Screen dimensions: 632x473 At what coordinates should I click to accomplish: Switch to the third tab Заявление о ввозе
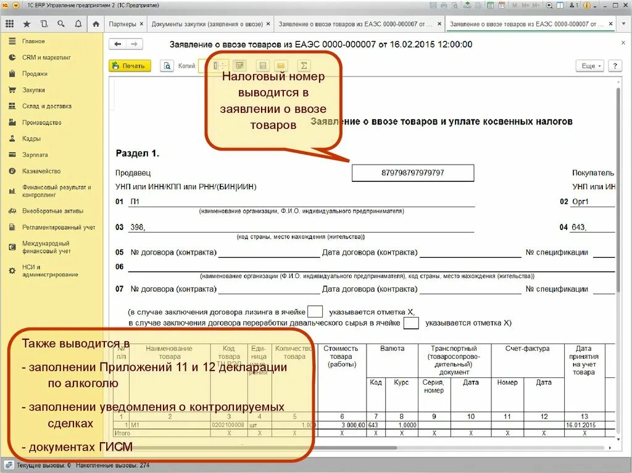355,24
